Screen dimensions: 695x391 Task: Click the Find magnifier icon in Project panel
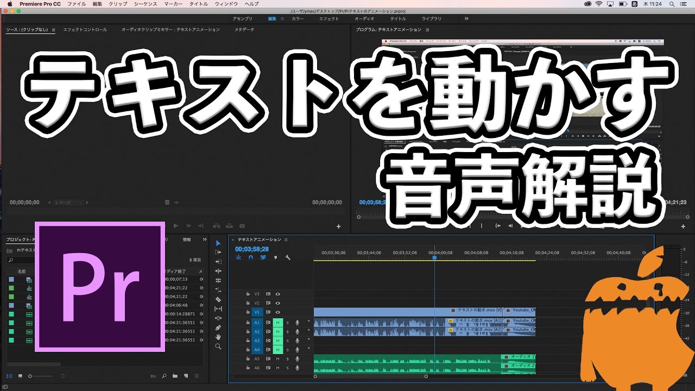pyautogui.click(x=164, y=376)
